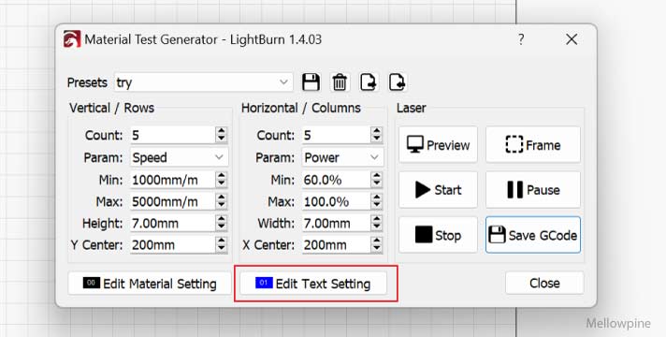
Task: Adjust the Columns Min power stepper
Action: point(376,180)
